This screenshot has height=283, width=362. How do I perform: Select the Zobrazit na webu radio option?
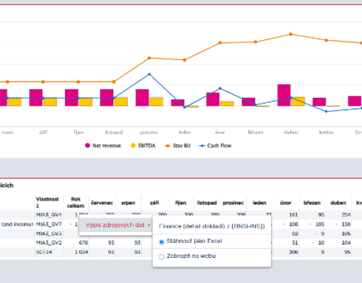pos(162,257)
